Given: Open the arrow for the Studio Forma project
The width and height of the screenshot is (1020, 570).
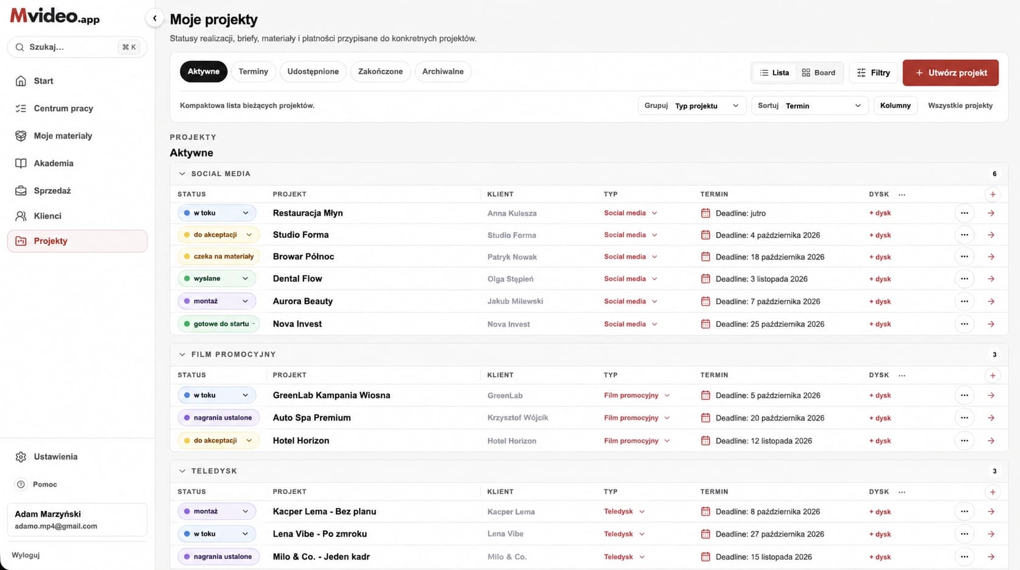Looking at the screenshot, I should 991,235.
